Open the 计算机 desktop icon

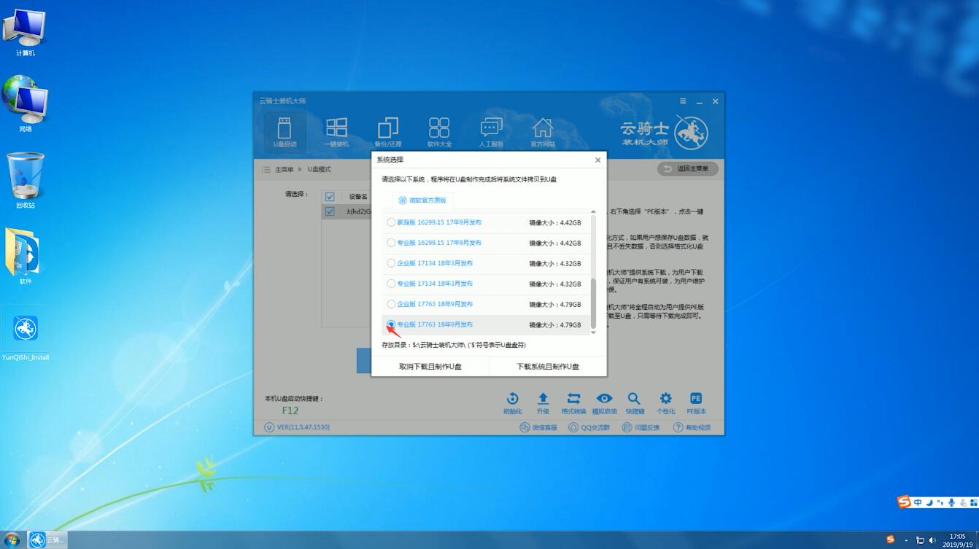[x=25, y=32]
